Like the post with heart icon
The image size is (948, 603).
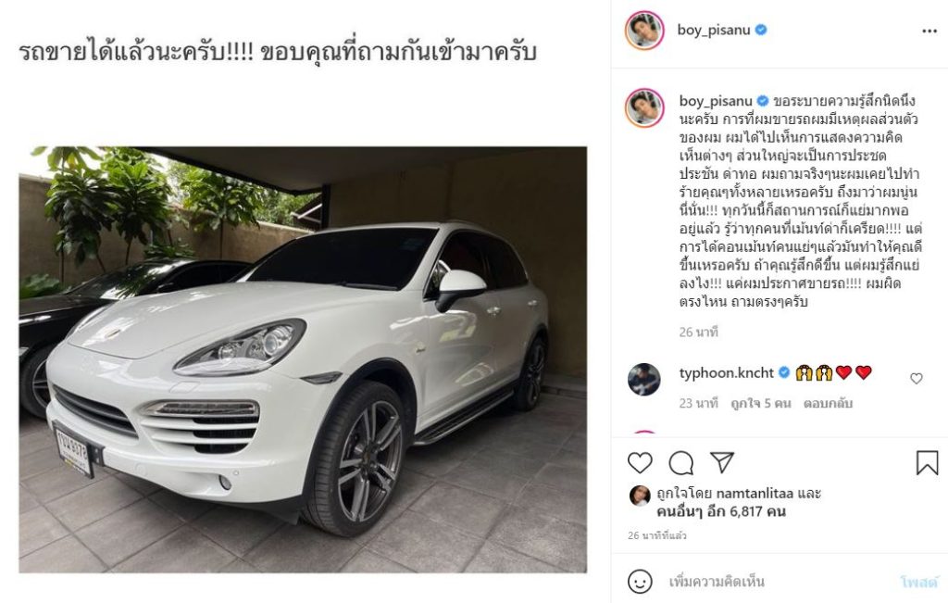pos(640,463)
